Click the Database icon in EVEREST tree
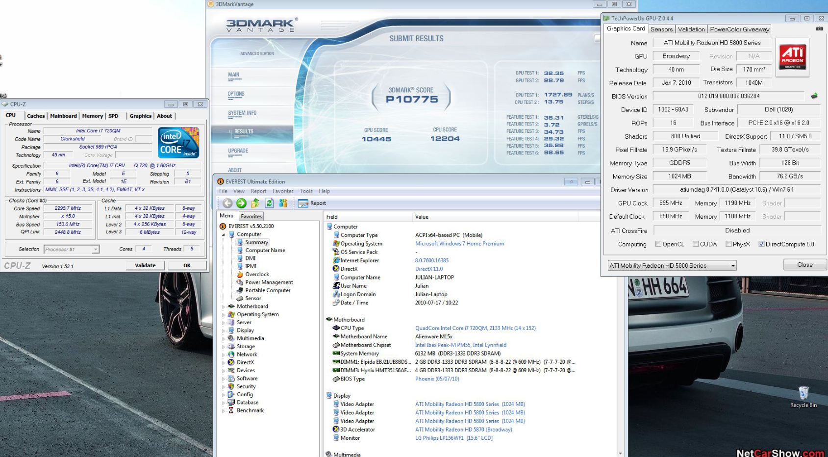The height and width of the screenshot is (457, 828). point(231,403)
